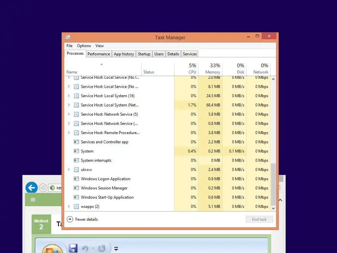Click the browser back arrow button
This screenshot has height=253, width=337.
pyautogui.click(x=32, y=188)
